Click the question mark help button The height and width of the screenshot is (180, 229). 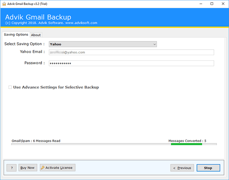[x=12, y=168]
